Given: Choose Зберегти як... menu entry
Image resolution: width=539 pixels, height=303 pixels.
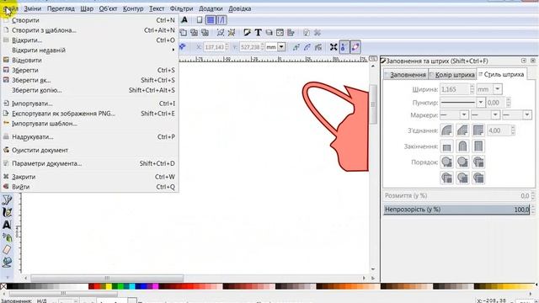Looking at the screenshot, I should [x=89, y=80].
